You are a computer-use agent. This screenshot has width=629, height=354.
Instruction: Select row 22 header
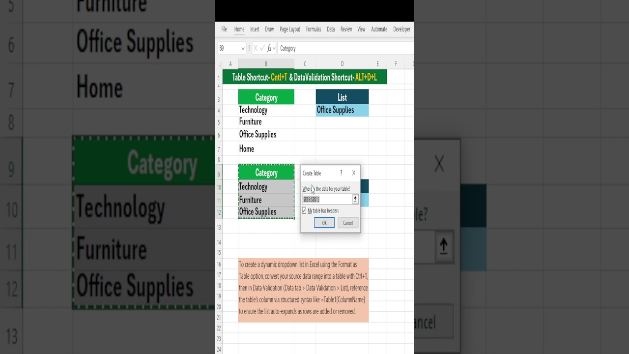pos(219,328)
